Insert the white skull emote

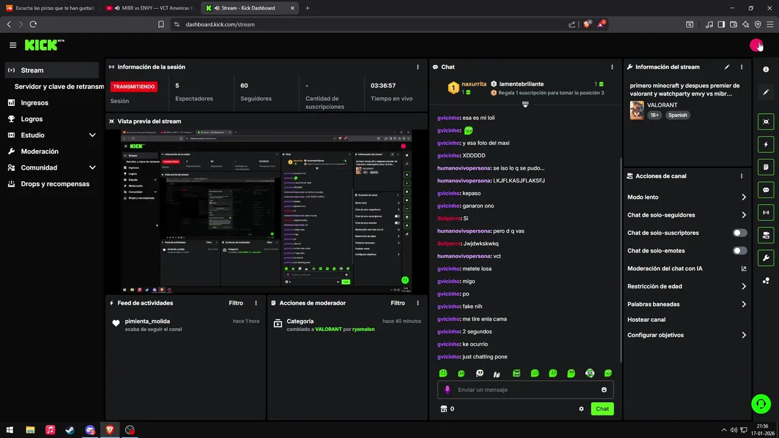pyautogui.click(x=480, y=373)
